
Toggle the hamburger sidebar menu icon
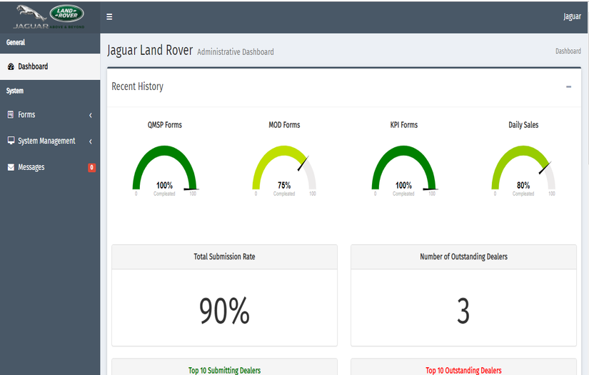point(109,16)
